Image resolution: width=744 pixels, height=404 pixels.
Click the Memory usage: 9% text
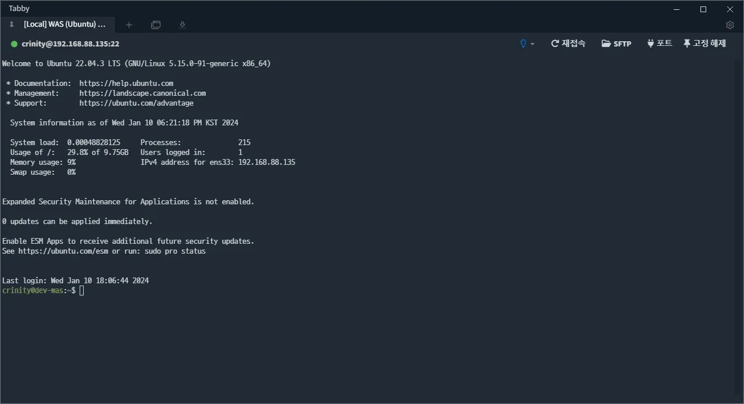[43, 163]
